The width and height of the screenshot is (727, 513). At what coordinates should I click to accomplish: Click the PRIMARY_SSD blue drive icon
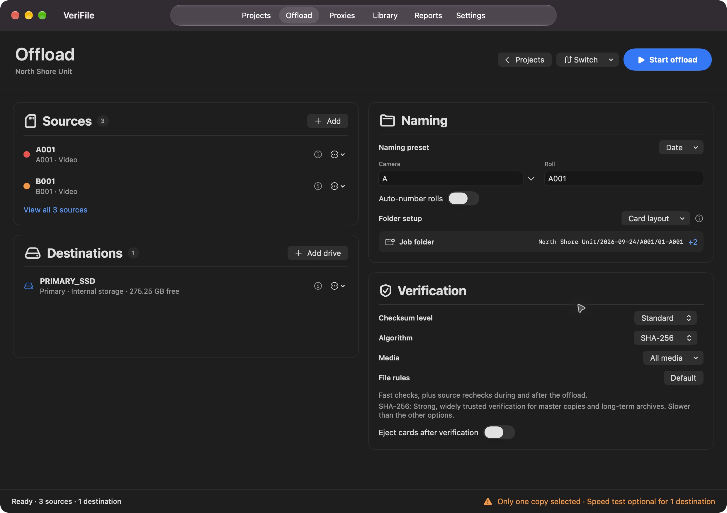point(29,286)
